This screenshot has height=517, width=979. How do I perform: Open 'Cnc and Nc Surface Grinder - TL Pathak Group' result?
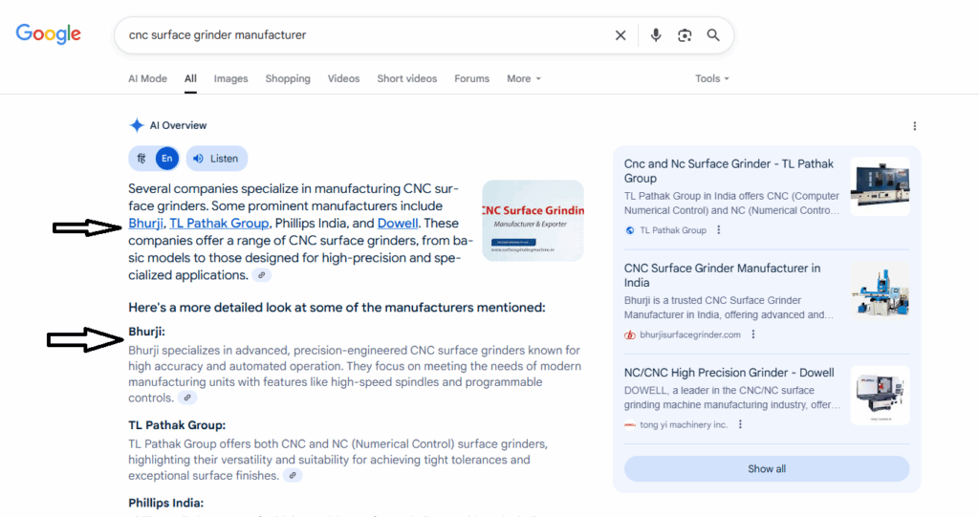pyautogui.click(x=729, y=171)
